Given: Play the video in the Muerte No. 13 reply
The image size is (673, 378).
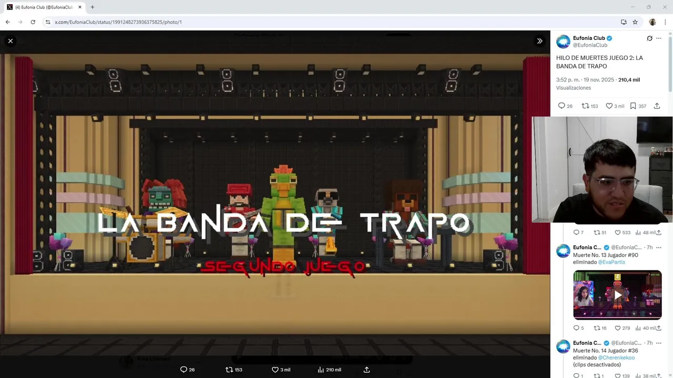Looking at the screenshot, I should 617,295.
